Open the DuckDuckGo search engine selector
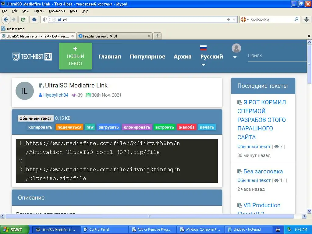The height and width of the screenshot is (234, 312). pyautogui.click(x=245, y=19)
